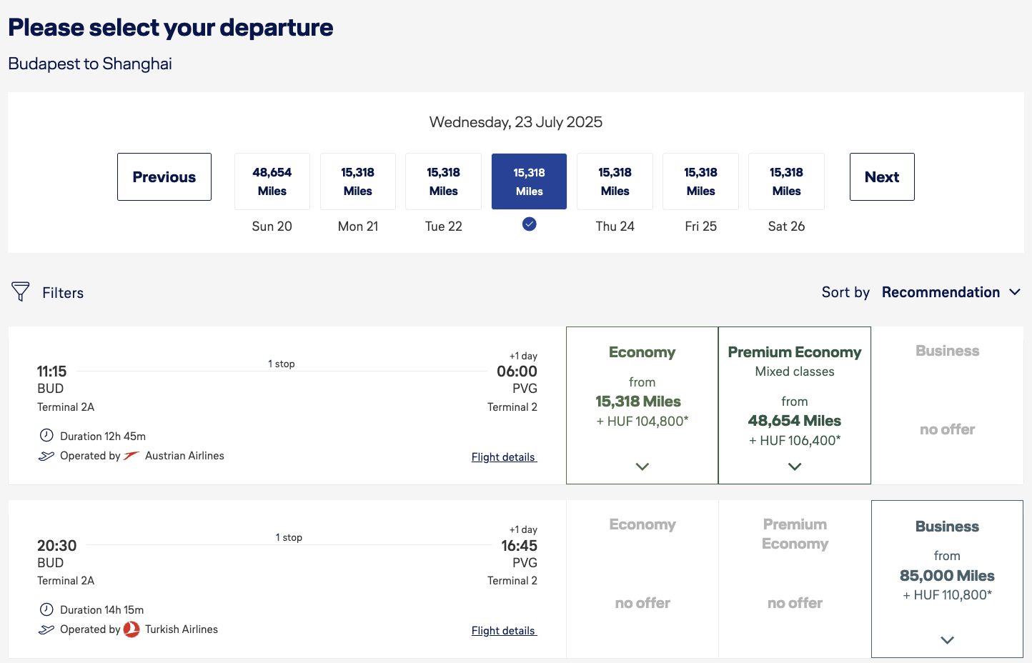Open the Sort by Recommendation dropdown
This screenshot has height=663, width=1032.
[951, 292]
